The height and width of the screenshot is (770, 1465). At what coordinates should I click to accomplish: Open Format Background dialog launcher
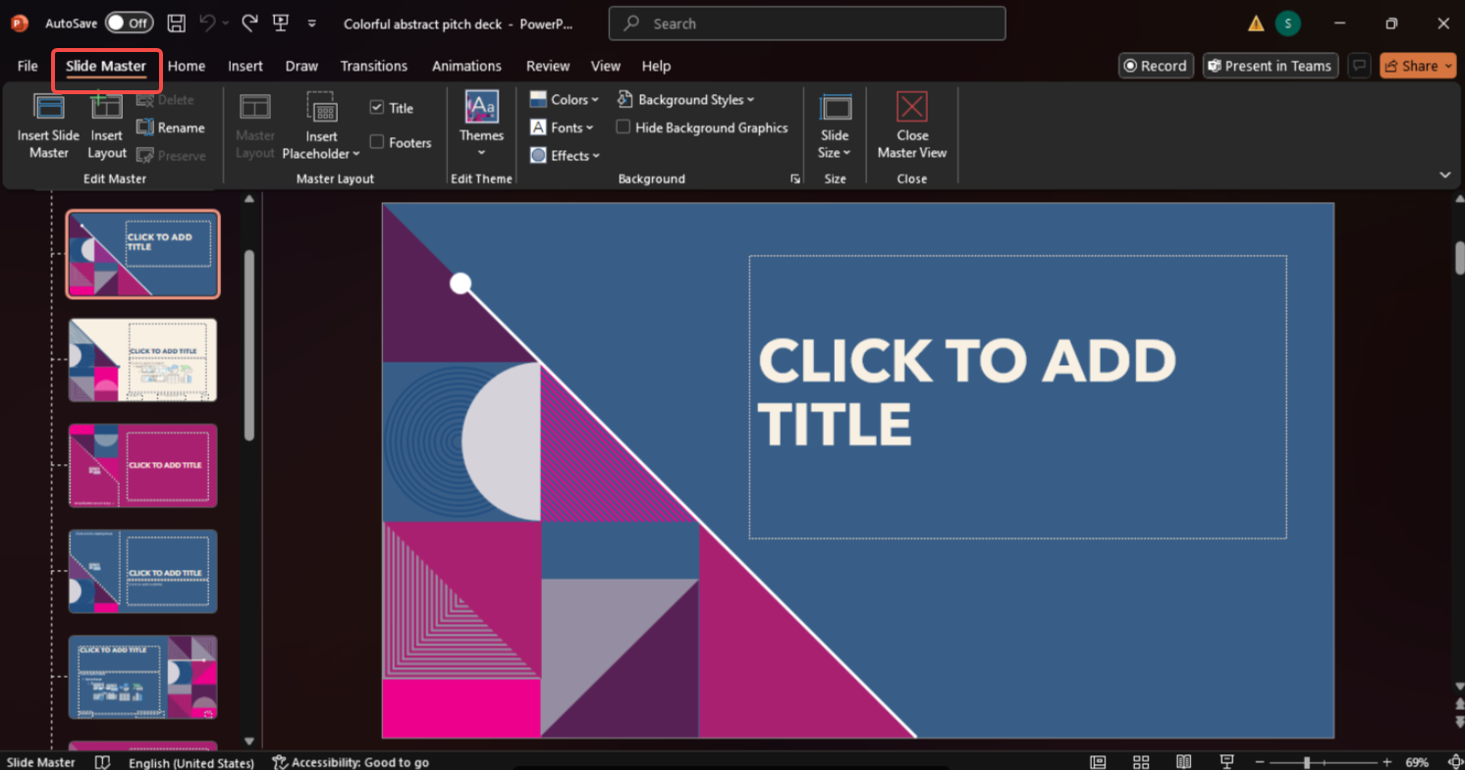pos(795,180)
